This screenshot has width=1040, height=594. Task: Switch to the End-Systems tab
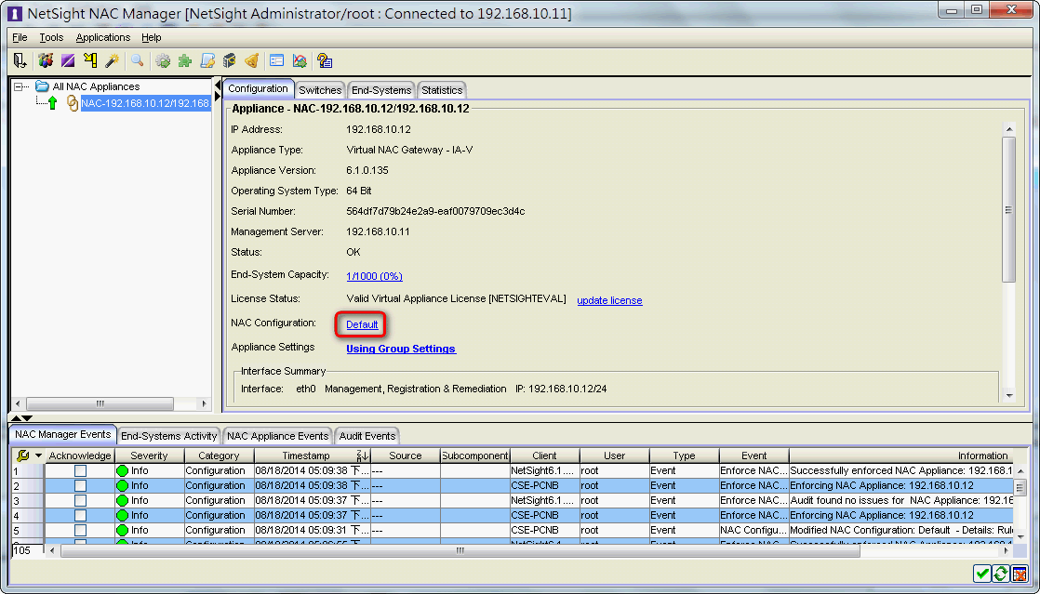tap(381, 90)
